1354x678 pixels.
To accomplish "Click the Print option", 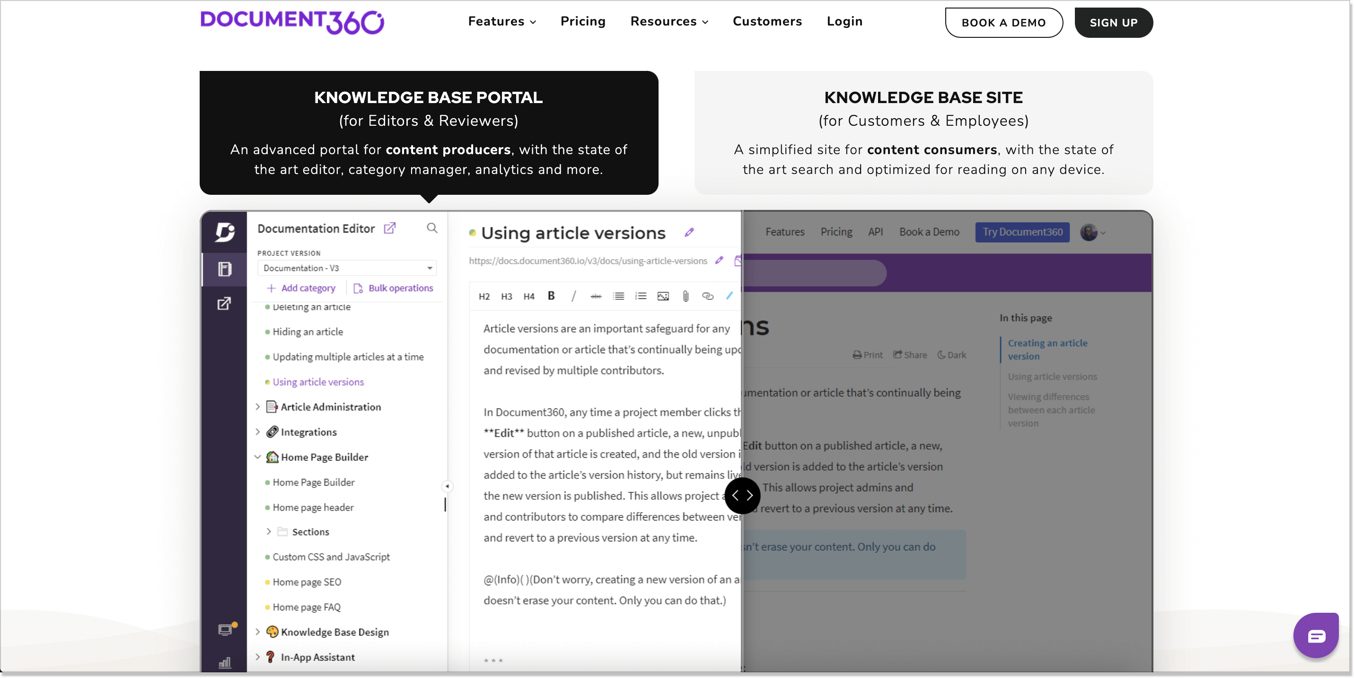I will (x=867, y=355).
